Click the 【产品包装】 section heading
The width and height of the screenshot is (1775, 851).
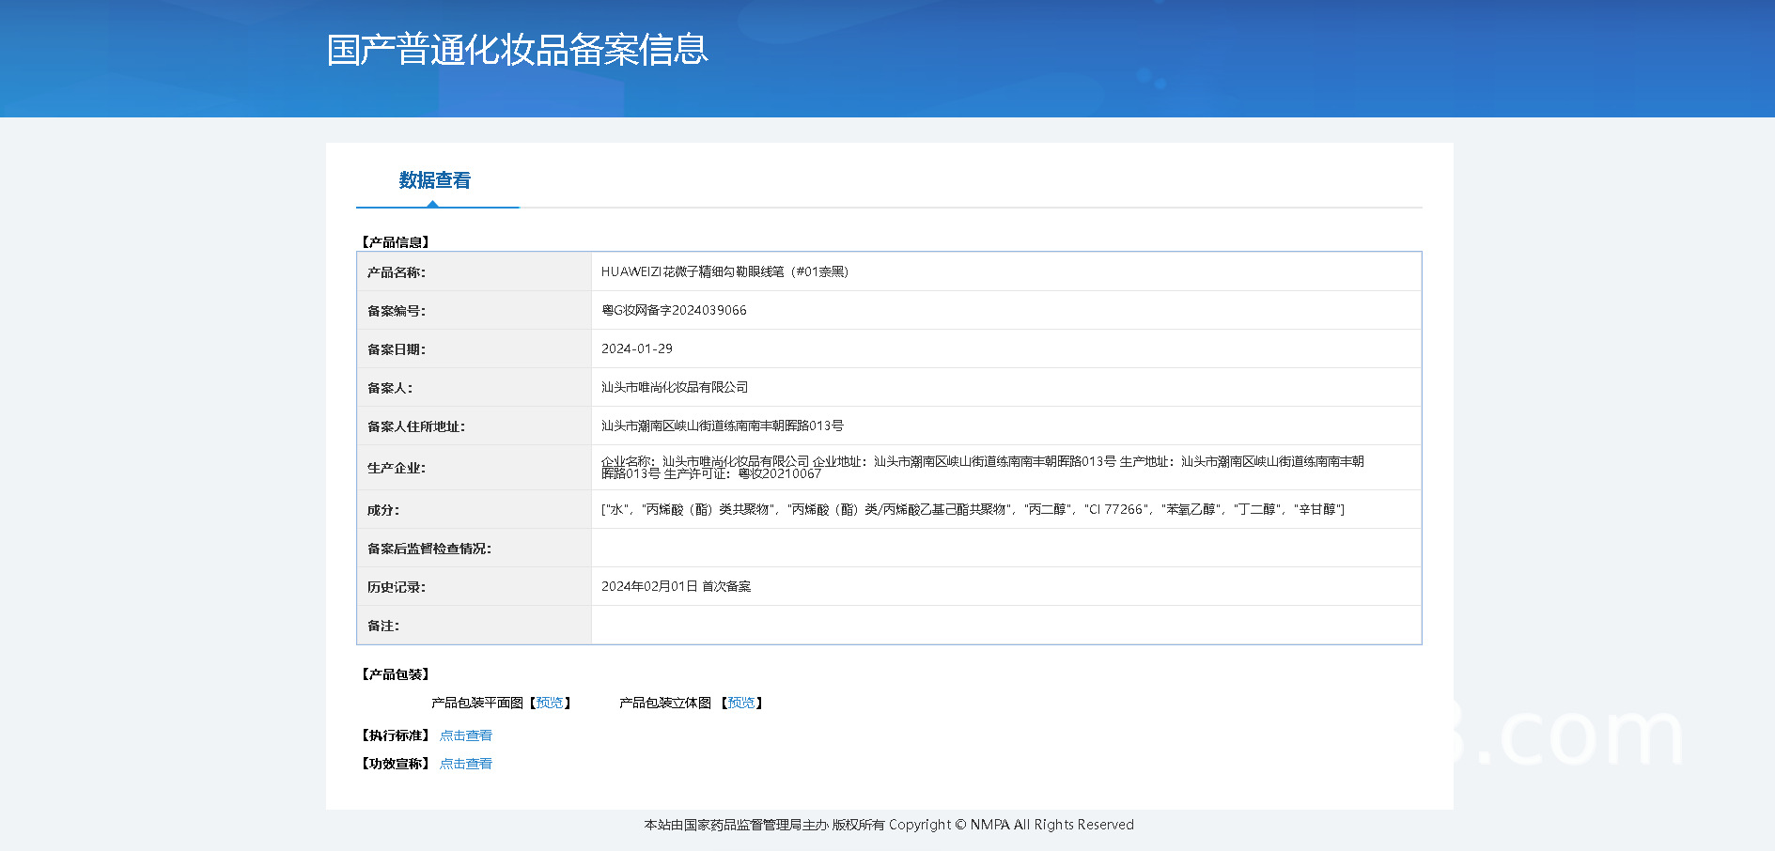coord(396,674)
